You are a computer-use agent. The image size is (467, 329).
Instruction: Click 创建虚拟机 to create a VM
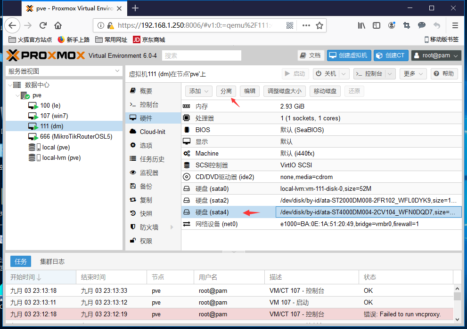click(349, 55)
